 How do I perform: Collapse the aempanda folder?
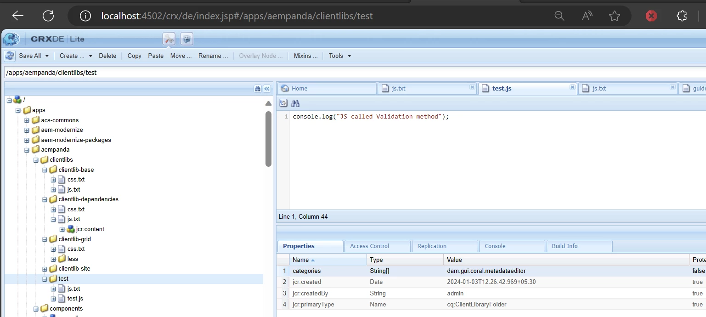[x=27, y=150]
